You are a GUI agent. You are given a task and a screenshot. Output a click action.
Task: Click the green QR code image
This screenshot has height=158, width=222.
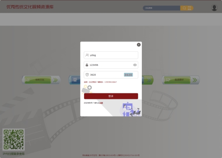click(14, 140)
